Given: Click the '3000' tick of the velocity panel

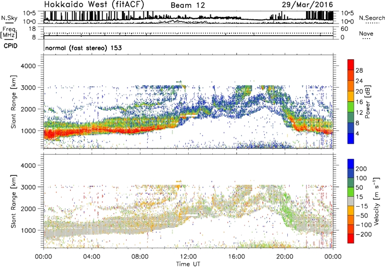Looking at the screenshot, I should (28, 187).
